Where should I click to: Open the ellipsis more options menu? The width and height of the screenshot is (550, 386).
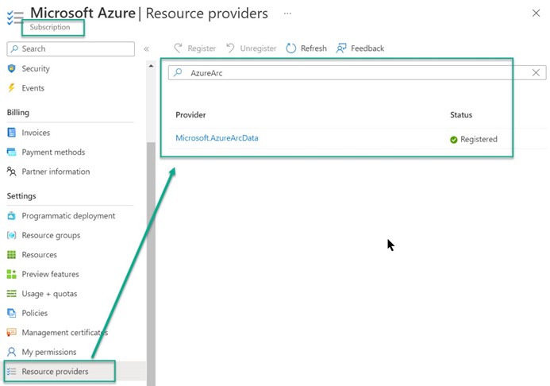tap(287, 14)
